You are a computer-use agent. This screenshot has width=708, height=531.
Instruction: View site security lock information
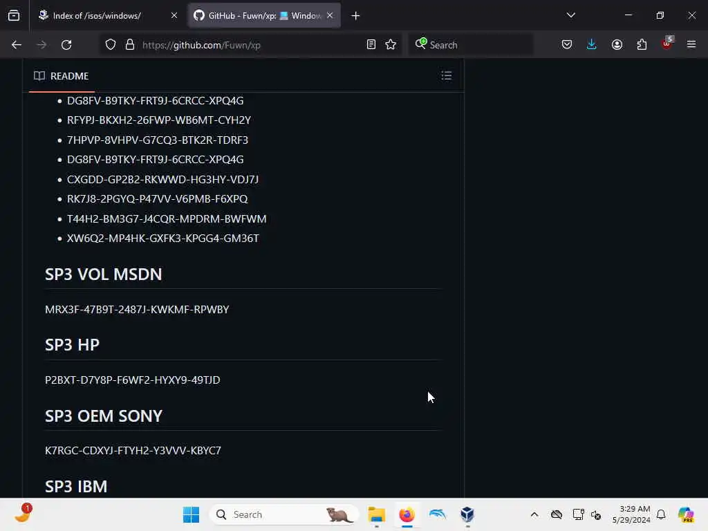130,45
